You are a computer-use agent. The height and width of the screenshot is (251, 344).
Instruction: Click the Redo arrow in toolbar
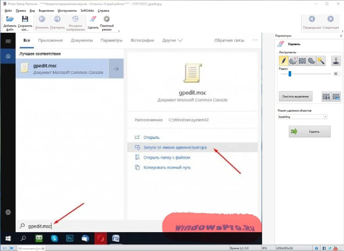[x=57, y=19]
